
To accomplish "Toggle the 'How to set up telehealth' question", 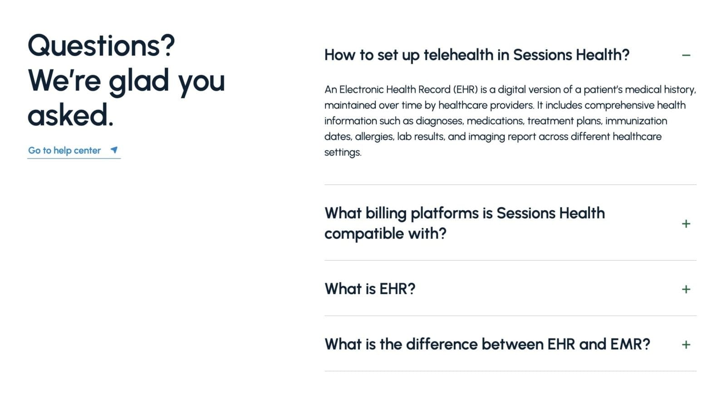I will [x=476, y=55].
